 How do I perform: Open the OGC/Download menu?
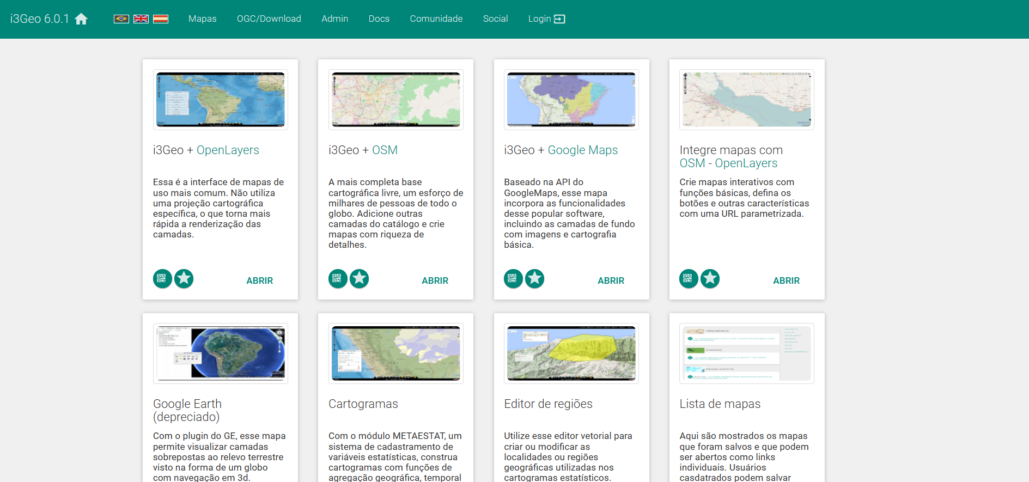[x=269, y=19]
